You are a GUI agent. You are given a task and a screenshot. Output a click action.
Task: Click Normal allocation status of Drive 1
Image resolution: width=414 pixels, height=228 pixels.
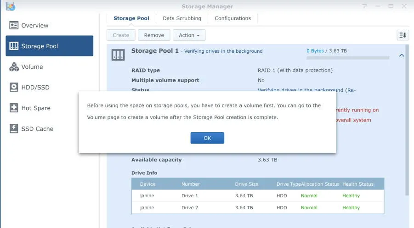click(x=309, y=195)
